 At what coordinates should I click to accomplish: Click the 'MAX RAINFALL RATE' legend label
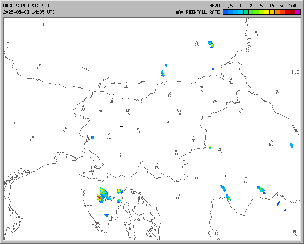198,12
